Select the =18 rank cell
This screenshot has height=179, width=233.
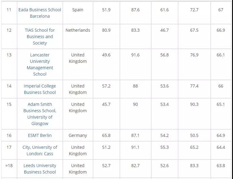pos(9,166)
